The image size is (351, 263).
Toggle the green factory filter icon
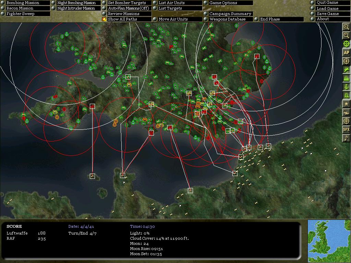click(x=346, y=78)
